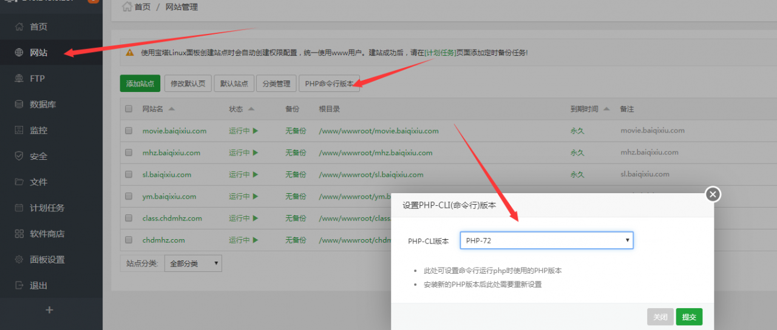The width and height of the screenshot is (777, 330).
Task: Open the PHP-CLI版本 PHP-72 dropdown
Action: [546, 240]
